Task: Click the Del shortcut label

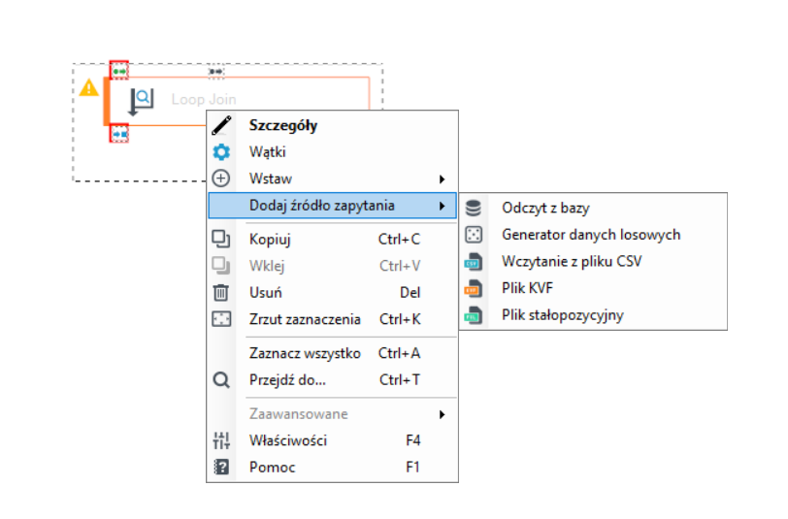Action: click(410, 292)
